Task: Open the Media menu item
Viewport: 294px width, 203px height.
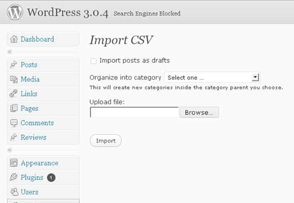Action: 43,79
